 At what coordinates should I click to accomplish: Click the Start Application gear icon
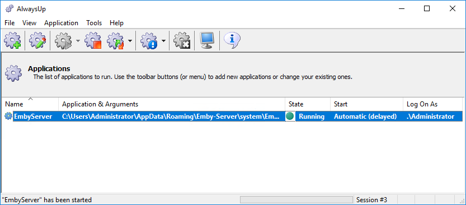click(x=63, y=41)
